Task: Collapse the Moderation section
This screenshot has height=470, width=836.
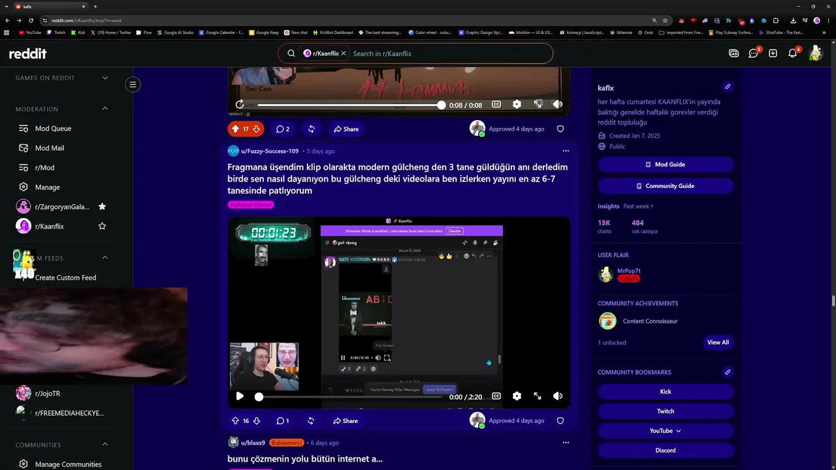Action: click(105, 109)
